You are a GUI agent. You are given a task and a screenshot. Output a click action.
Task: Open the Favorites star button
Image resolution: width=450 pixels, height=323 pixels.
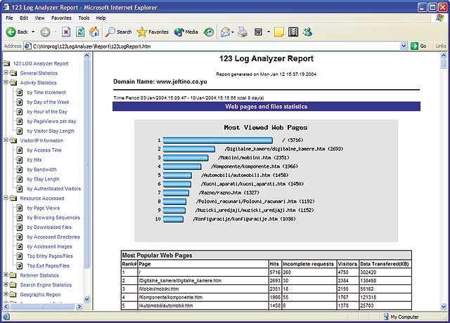[153, 32]
